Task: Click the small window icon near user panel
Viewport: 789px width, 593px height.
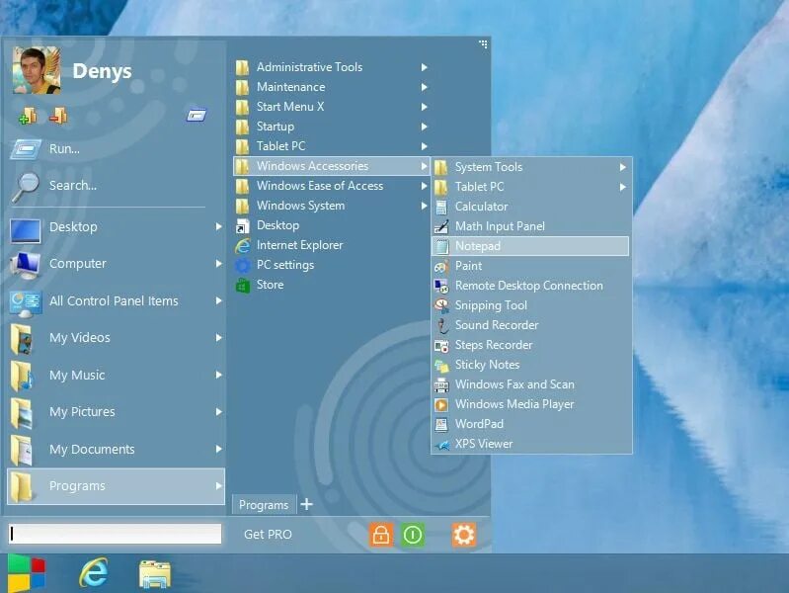Action: 197,116
